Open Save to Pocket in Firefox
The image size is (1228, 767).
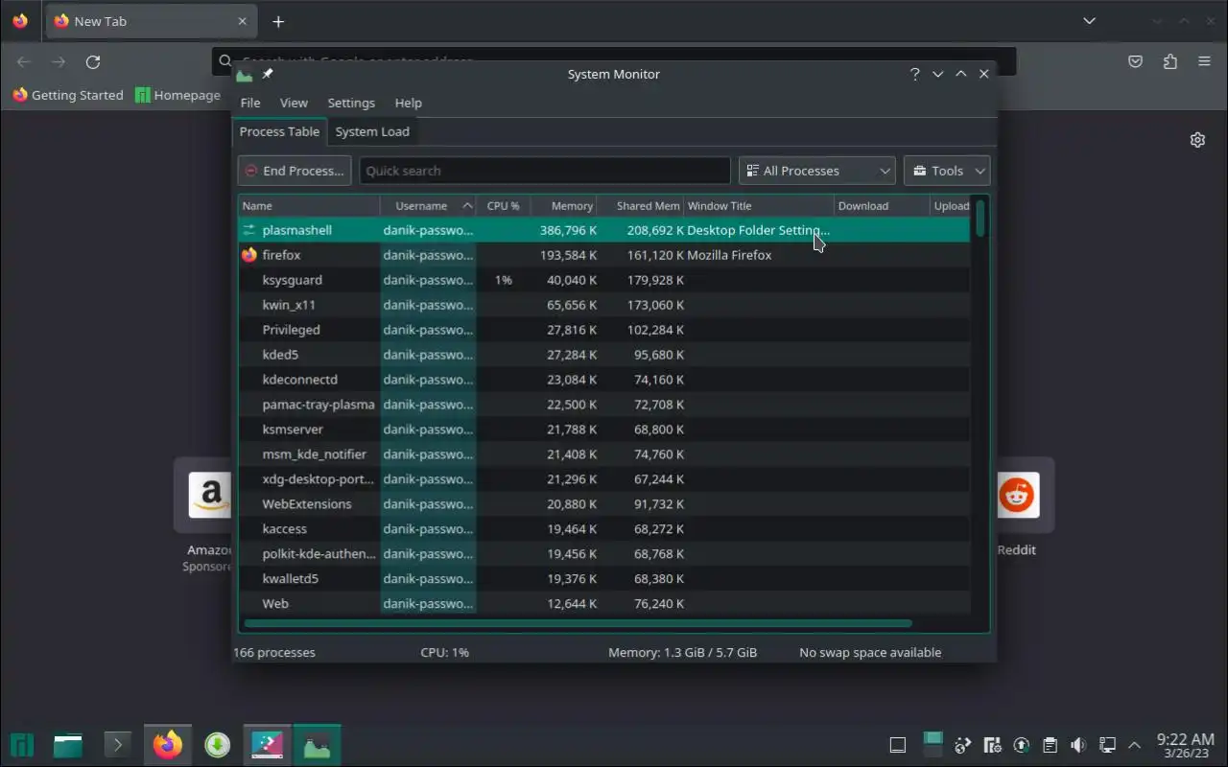[1135, 61]
